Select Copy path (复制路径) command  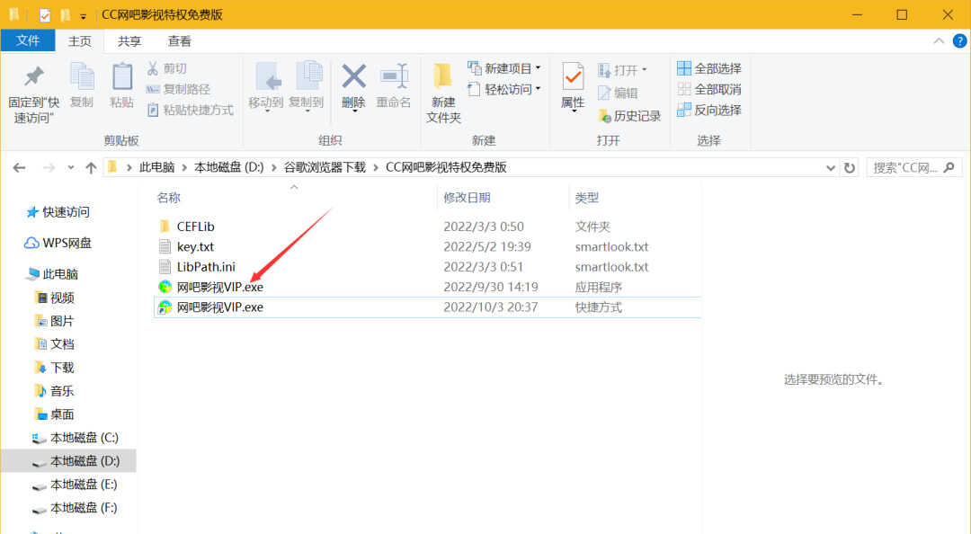click(x=178, y=89)
